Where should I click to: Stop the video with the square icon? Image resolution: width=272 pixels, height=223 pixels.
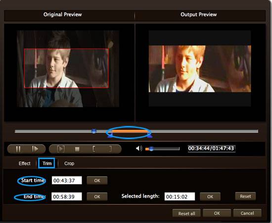77,149
